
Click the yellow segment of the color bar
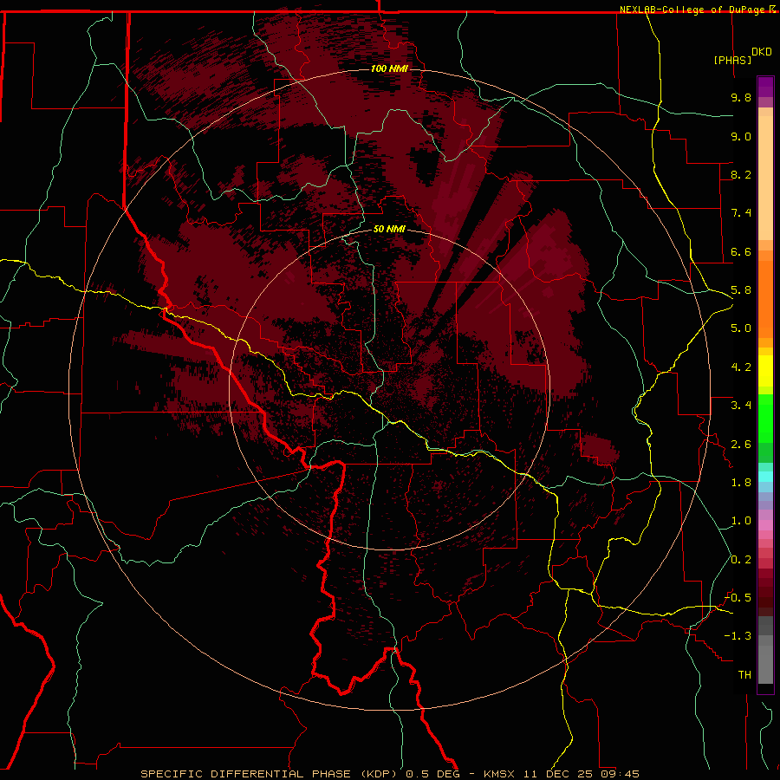765,371
